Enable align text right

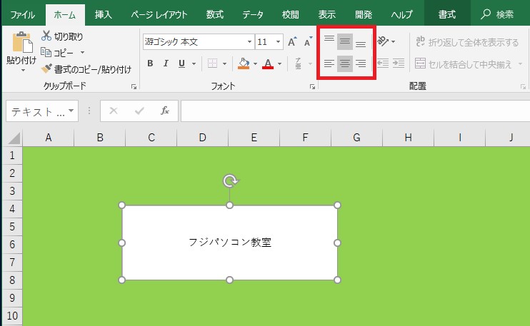point(361,63)
